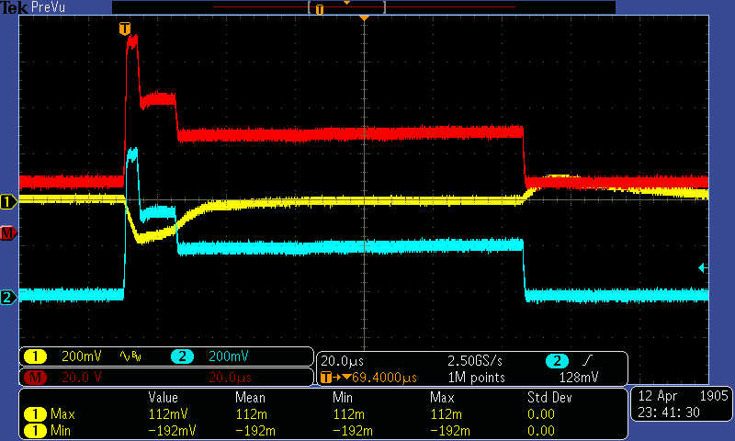Click the orange center expansion point triangle

[365, 18]
